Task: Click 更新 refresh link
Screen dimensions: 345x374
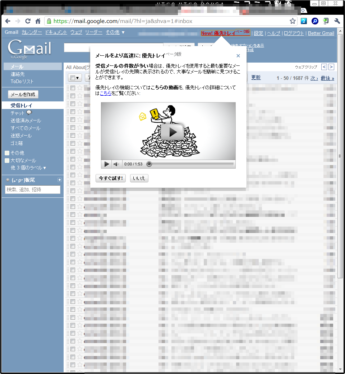Action: [256, 78]
